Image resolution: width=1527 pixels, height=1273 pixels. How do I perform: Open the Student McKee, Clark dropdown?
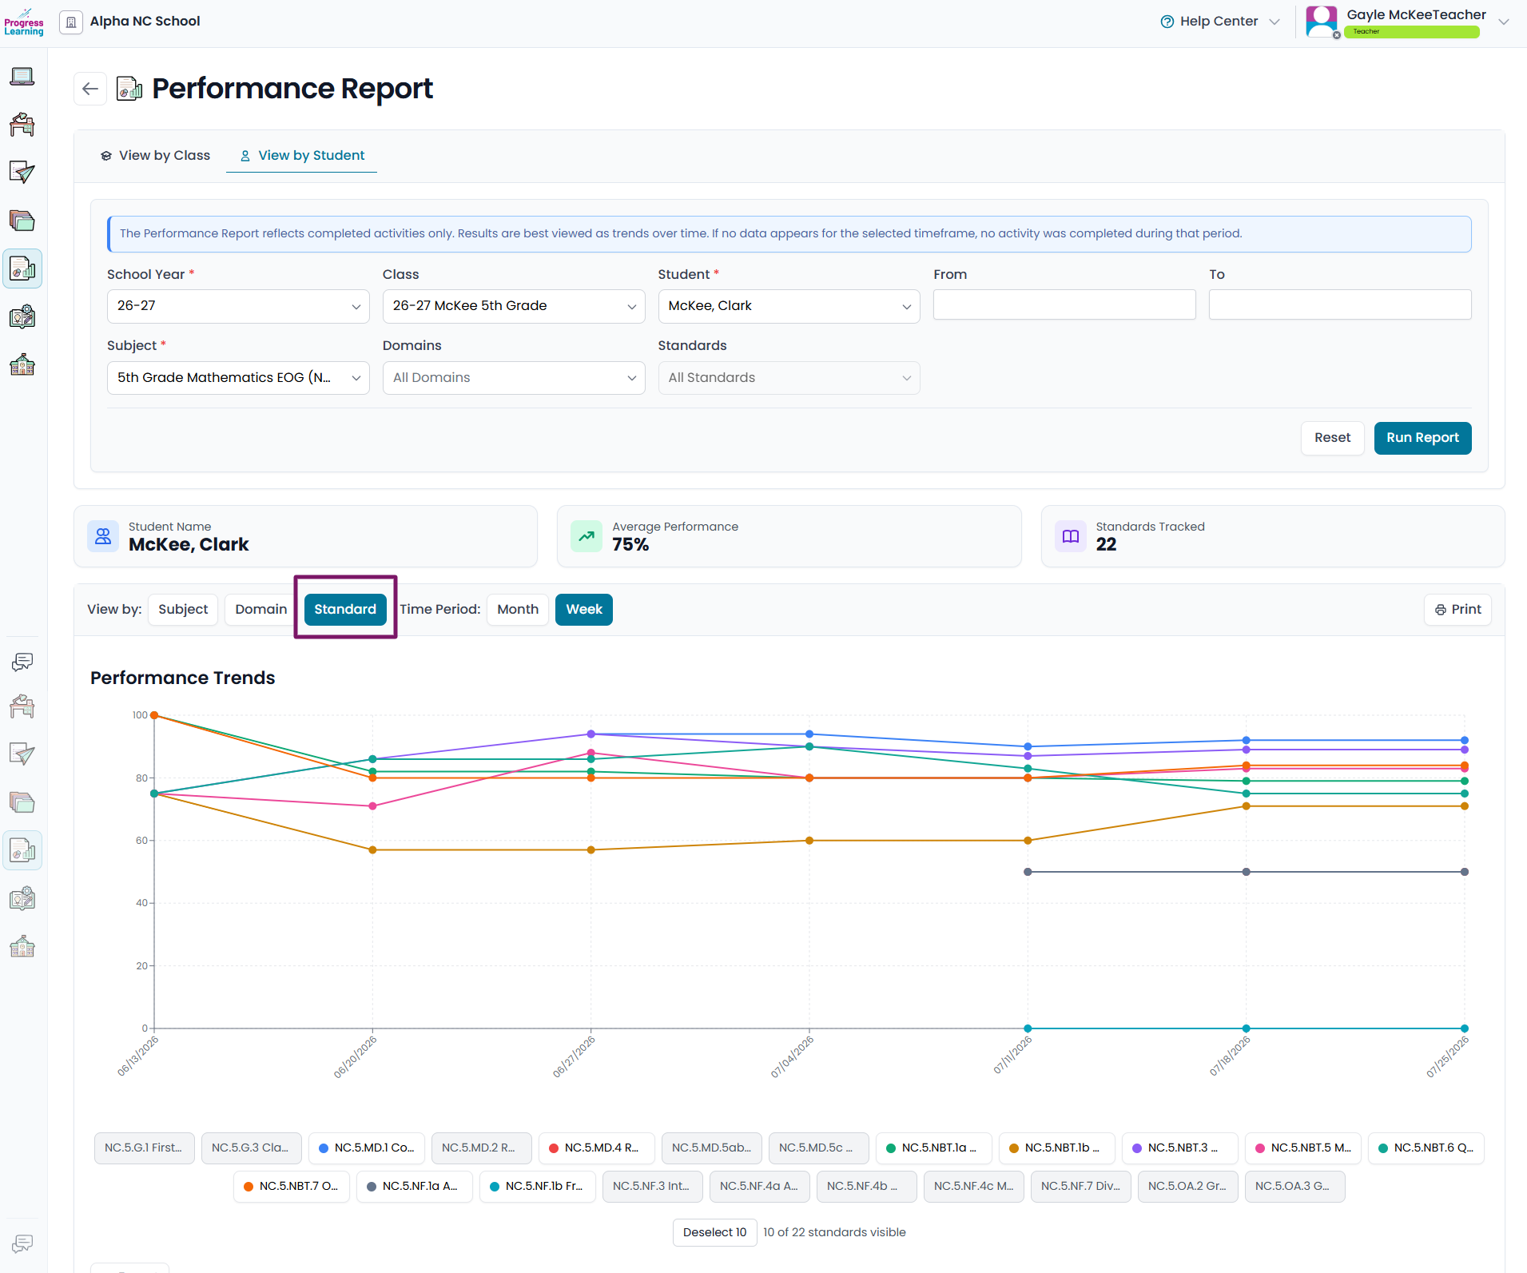click(x=789, y=306)
